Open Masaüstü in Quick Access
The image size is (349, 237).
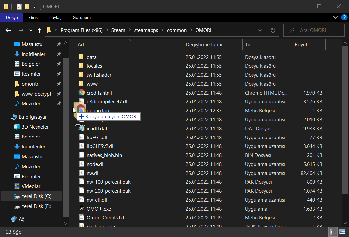pos(32,44)
